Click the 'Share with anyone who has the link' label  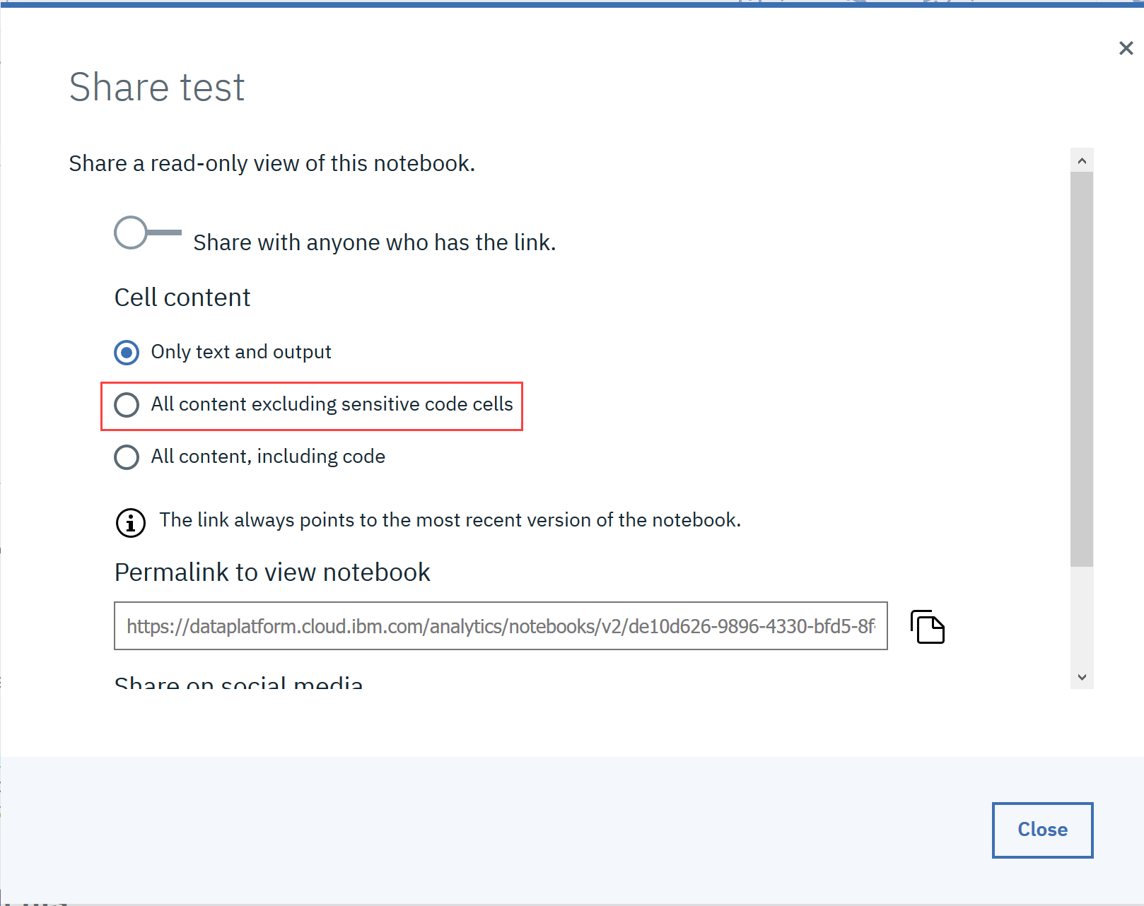pyautogui.click(x=374, y=242)
